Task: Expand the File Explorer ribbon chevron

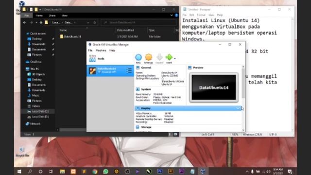Action: (x=172, y=15)
